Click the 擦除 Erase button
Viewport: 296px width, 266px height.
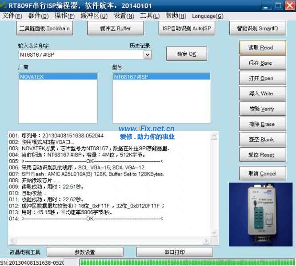(x=262, y=124)
